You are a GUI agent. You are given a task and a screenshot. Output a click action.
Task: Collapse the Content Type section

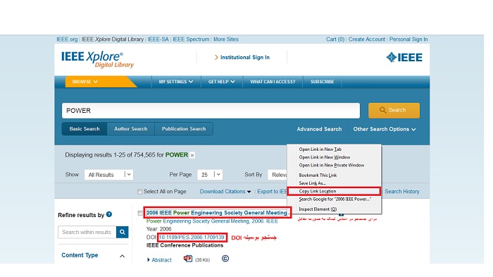123,256
